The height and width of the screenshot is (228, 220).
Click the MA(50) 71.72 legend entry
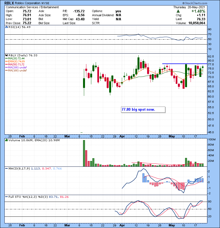pos(15,64)
